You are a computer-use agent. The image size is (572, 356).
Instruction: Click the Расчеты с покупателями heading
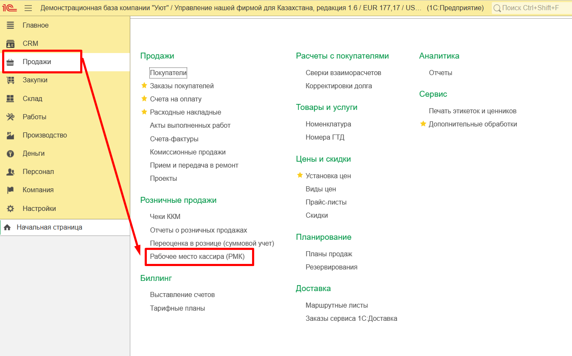342,56
